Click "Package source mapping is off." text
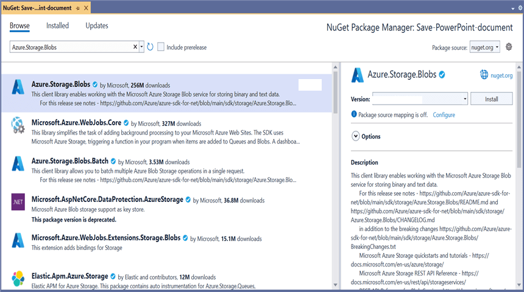 [393, 115]
